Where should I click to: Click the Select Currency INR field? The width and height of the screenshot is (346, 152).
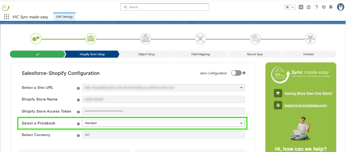pos(163,135)
